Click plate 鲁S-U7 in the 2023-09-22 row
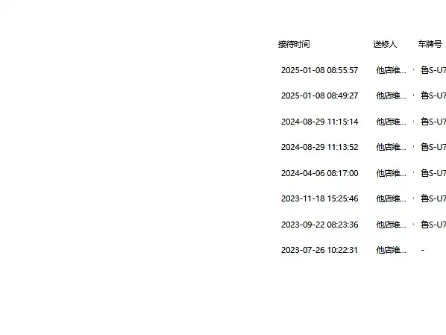Viewport: 446px width, 335px height. (433, 225)
